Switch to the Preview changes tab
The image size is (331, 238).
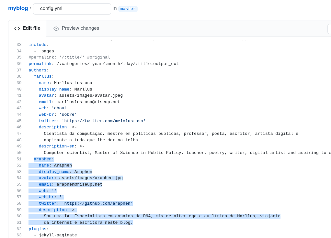click(x=80, y=28)
